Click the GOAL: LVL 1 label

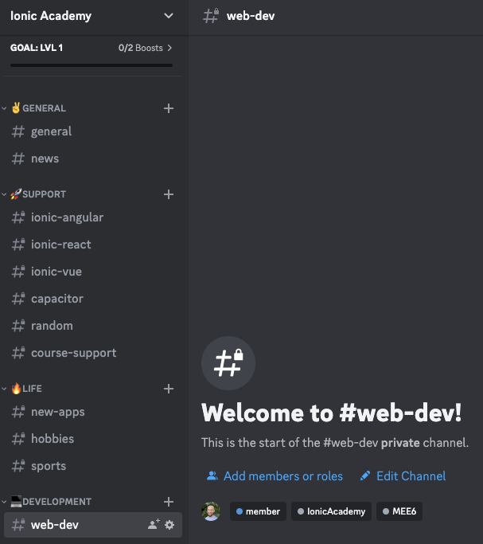point(37,48)
